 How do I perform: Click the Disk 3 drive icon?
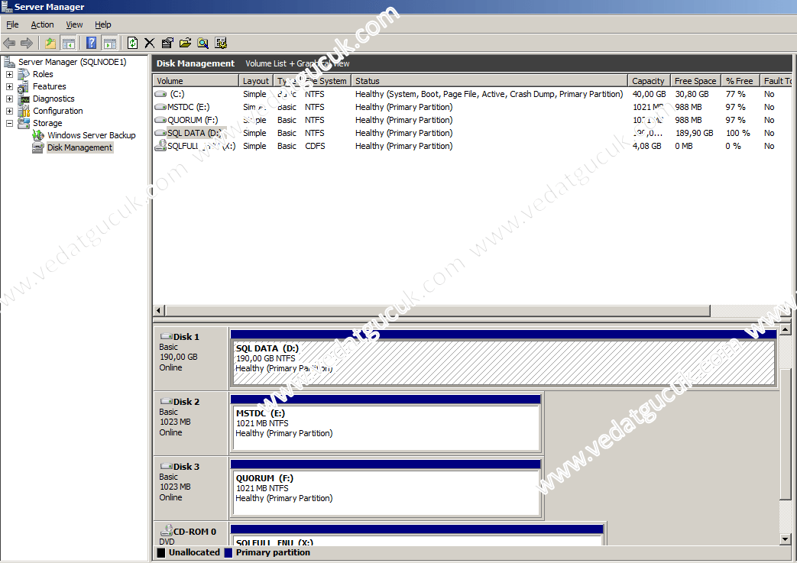click(167, 467)
